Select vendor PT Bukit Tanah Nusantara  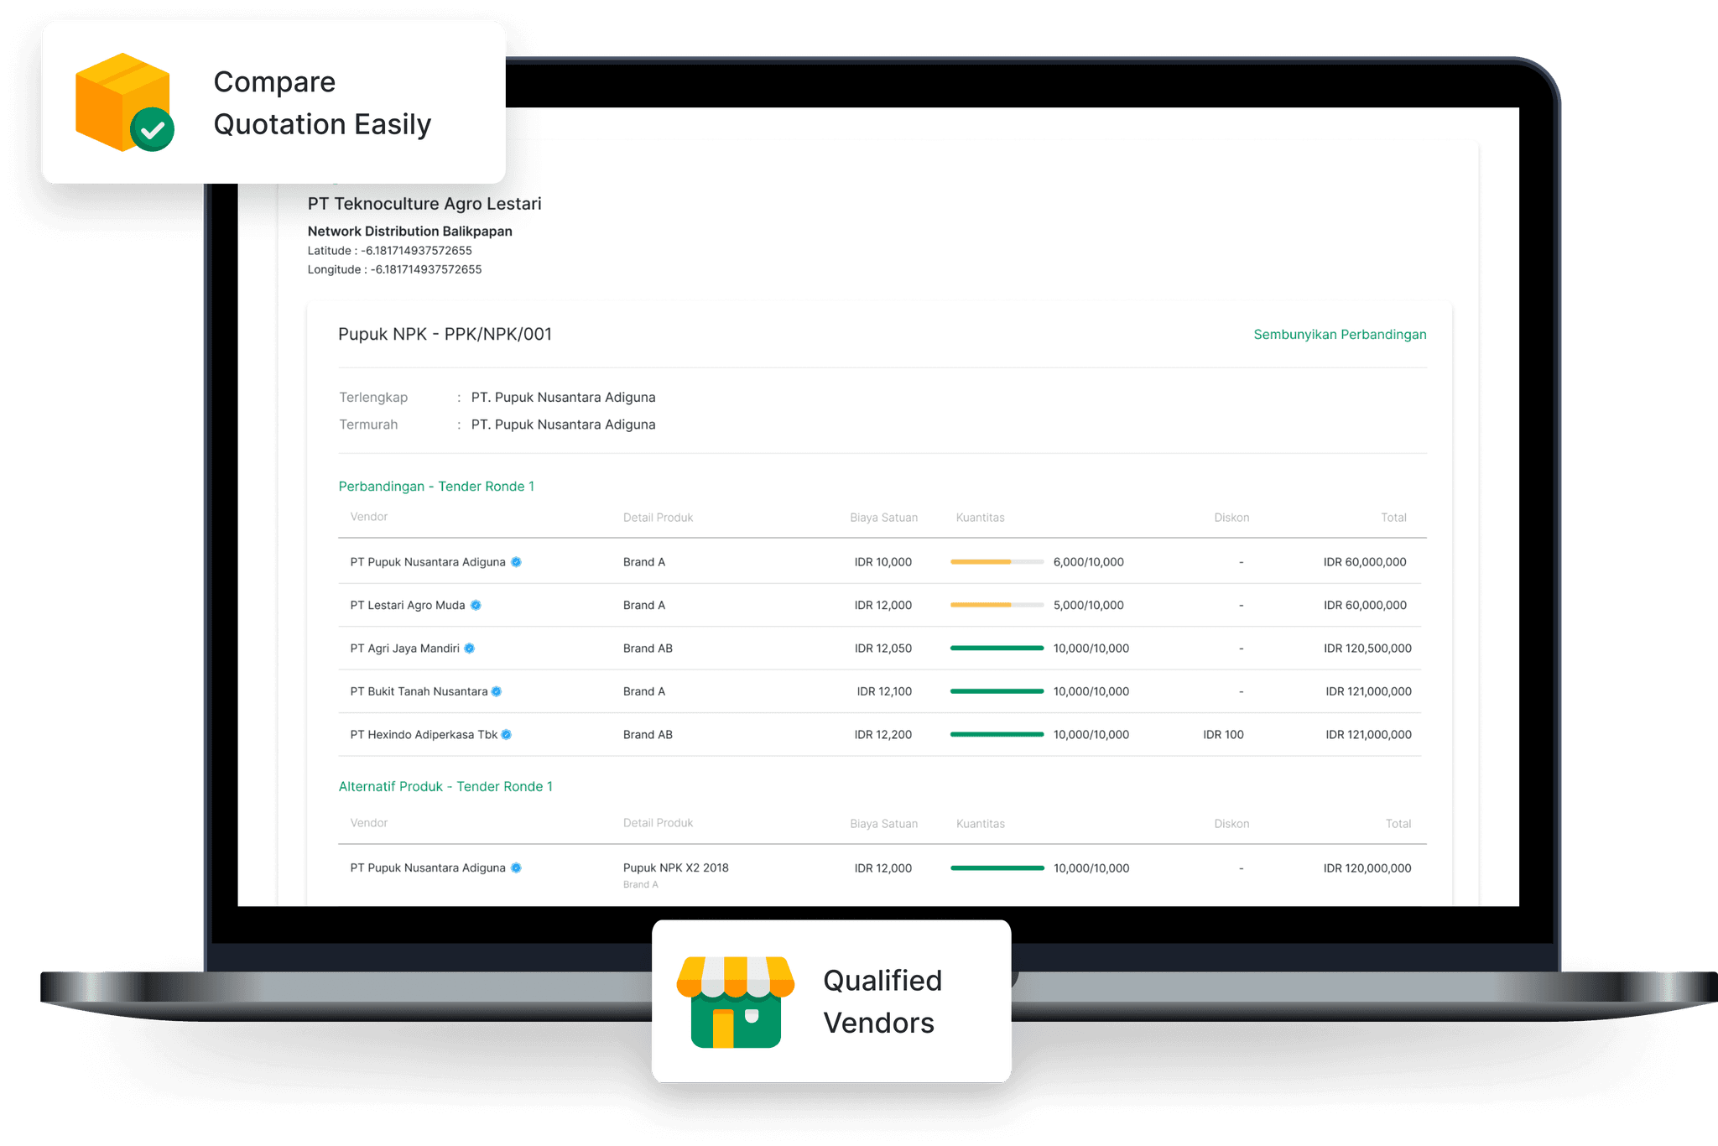[419, 691]
